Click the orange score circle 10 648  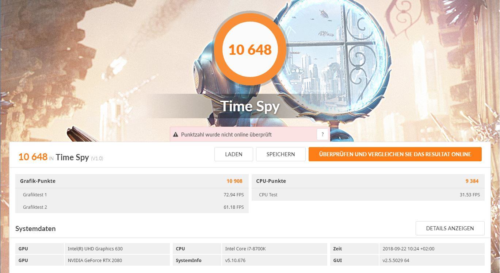[x=250, y=49]
